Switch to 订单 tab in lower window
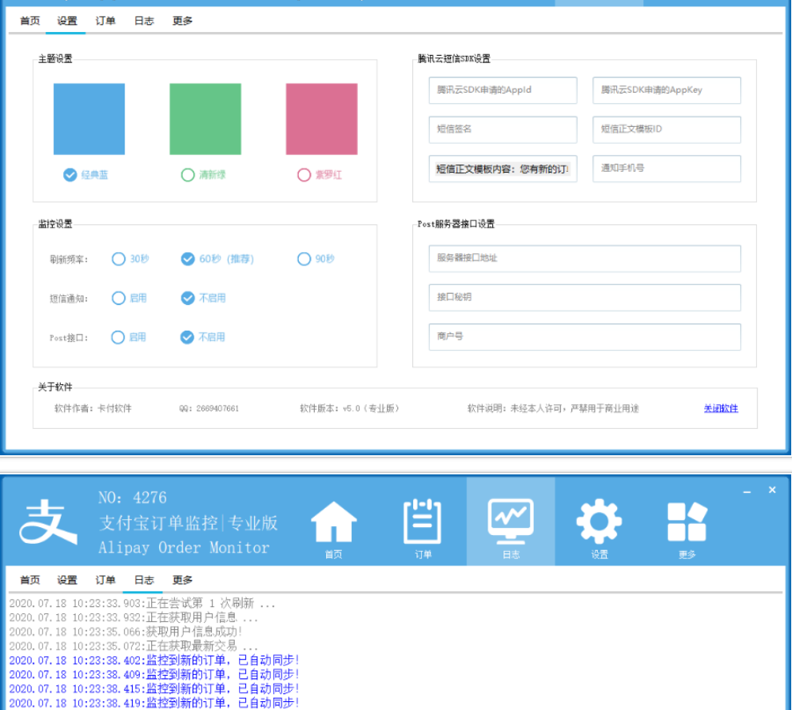792x710 pixels. pyautogui.click(x=105, y=580)
